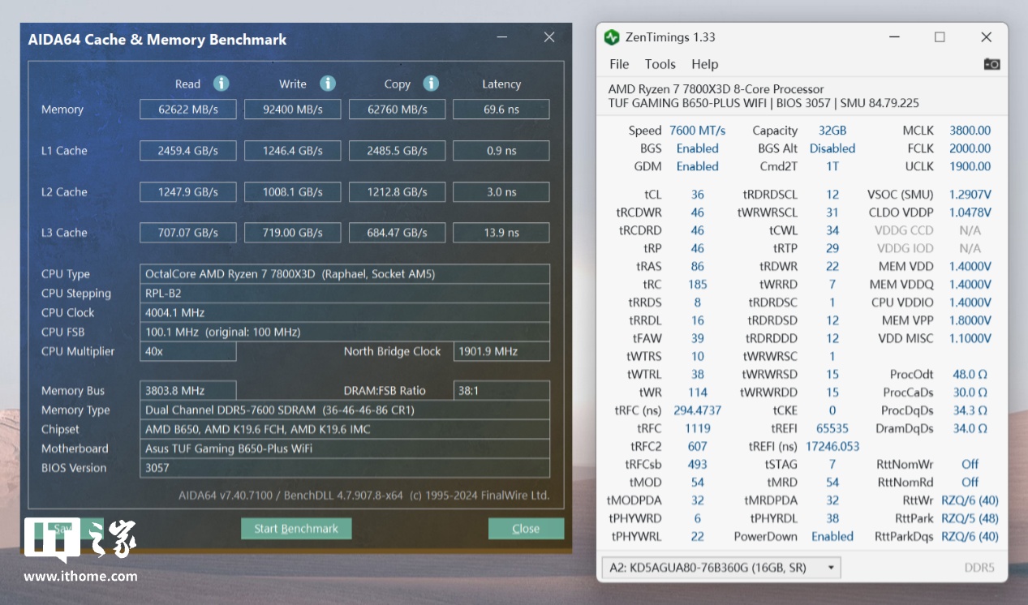The width and height of the screenshot is (1028, 605).
Task: Minimize the ZenTimings window
Action: 894,37
